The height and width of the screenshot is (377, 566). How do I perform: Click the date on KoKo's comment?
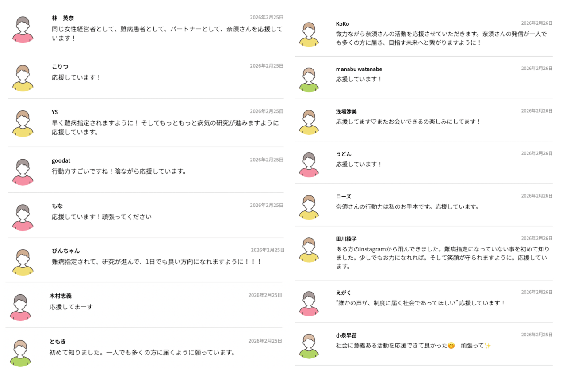point(536,23)
